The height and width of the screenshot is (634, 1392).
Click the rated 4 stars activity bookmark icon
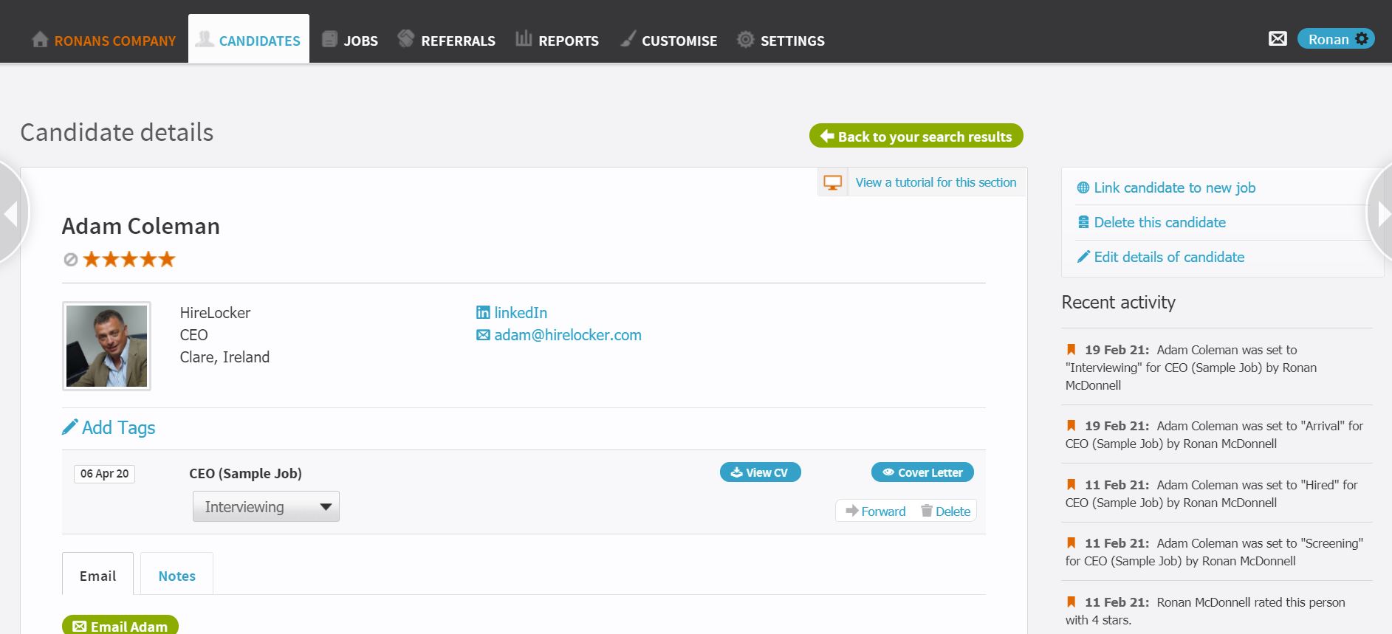click(1071, 602)
